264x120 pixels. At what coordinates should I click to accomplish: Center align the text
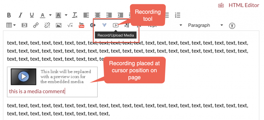click(x=98, y=15)
